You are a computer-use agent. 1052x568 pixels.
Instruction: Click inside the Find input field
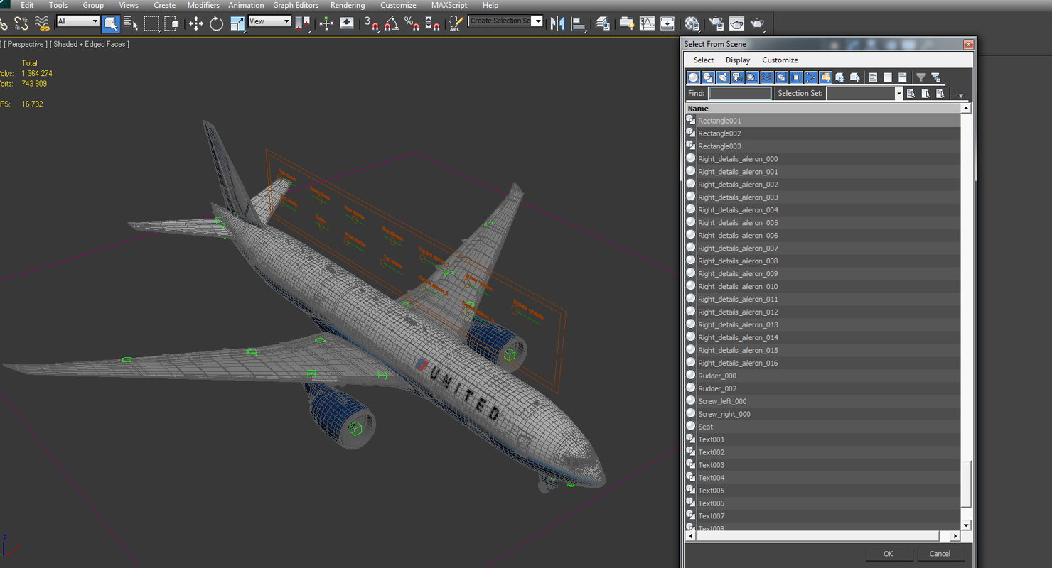739,94
